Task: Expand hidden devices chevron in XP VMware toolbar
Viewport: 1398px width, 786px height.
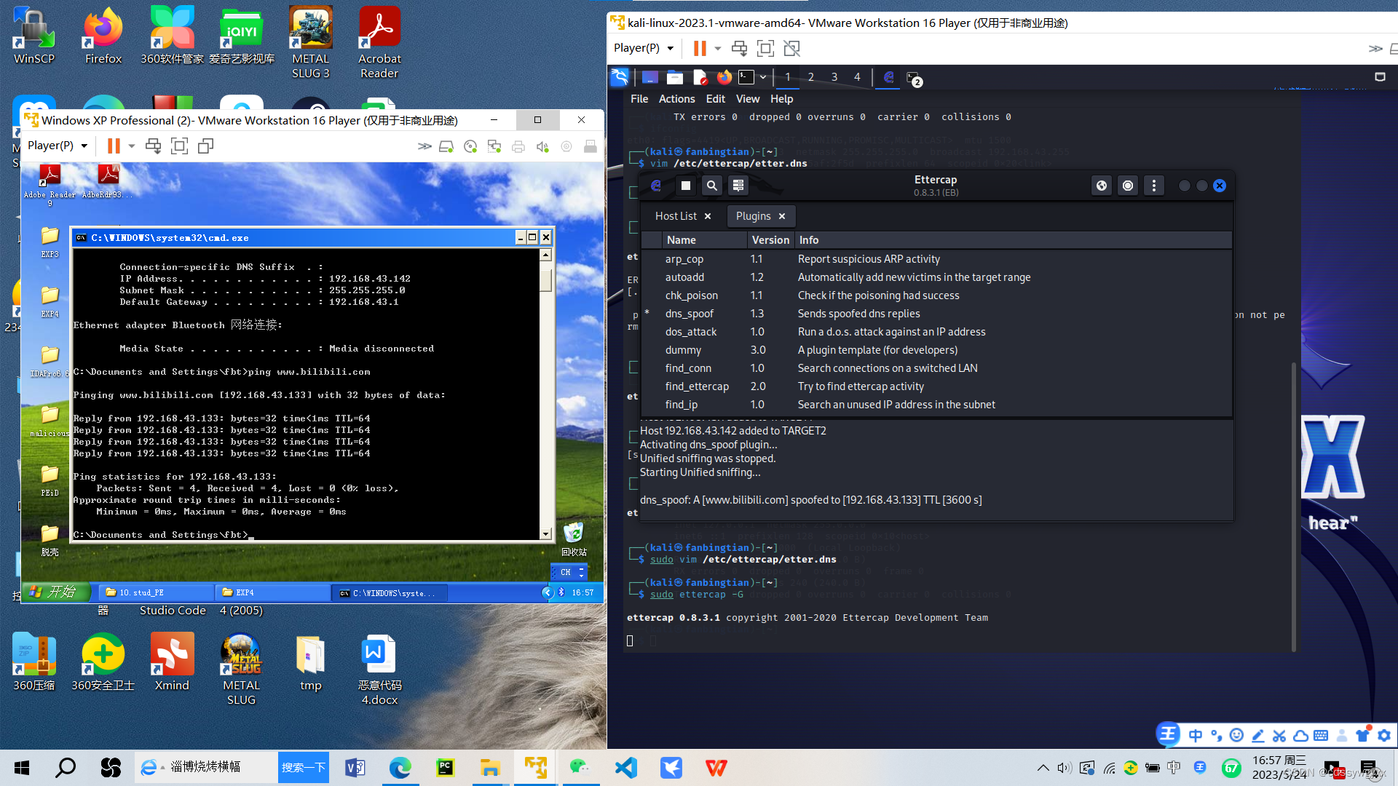Action: click(424, 146)
